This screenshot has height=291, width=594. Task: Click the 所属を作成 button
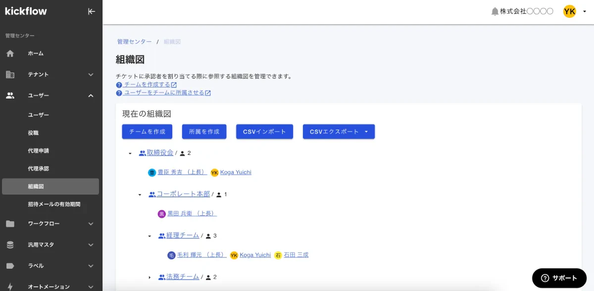click(x=204, y=132)
